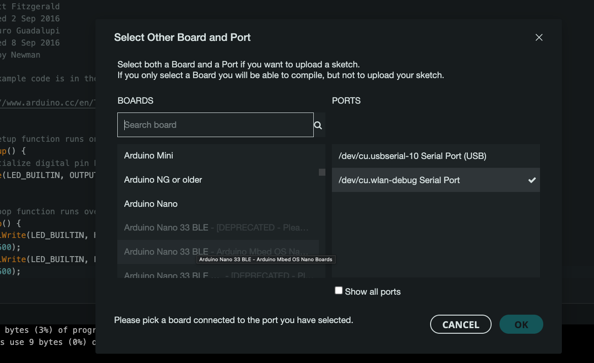Click the PORTS heading
This screenshot has height=363, width=594.
point(346,101)
